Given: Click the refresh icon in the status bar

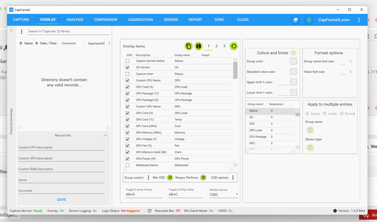Looking at the screenshot, I should tap(149, 211).
